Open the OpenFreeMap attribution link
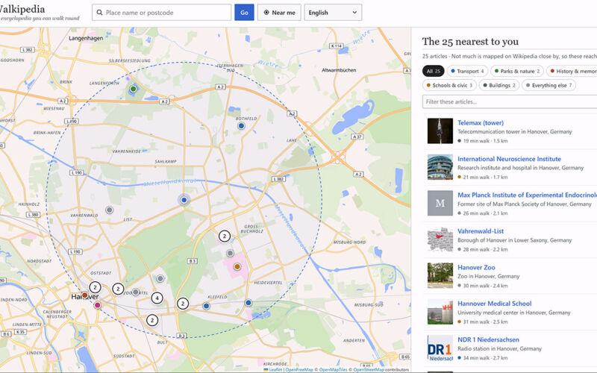 299,369
